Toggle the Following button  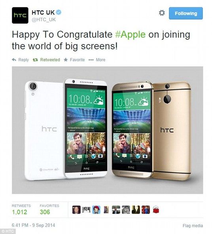click(x=186, y=13)
